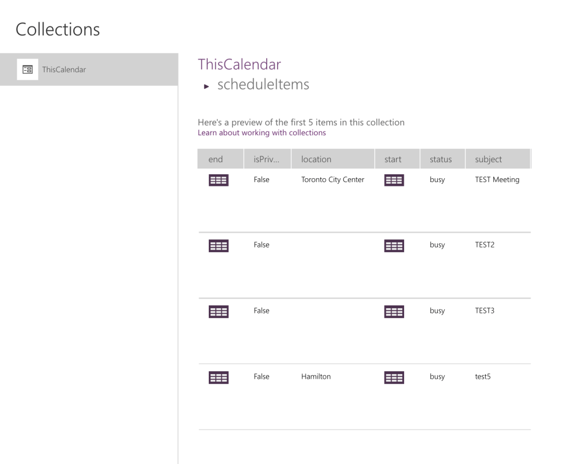
Task: Open the end table icon for TEST Meeting row
Action: (218, 180)
